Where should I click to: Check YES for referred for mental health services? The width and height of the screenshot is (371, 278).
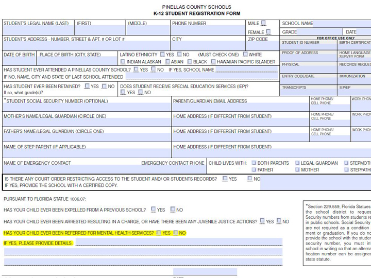(x=159, y=233)
